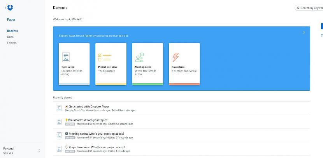Click the Learn the basics of editing text
The height and width of the screenshot is (158, 323).
tap(72, 72)
